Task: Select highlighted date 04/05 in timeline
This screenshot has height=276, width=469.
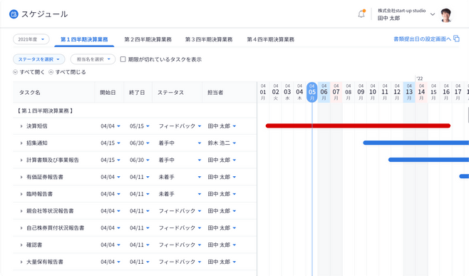Action: coord(312,92)
